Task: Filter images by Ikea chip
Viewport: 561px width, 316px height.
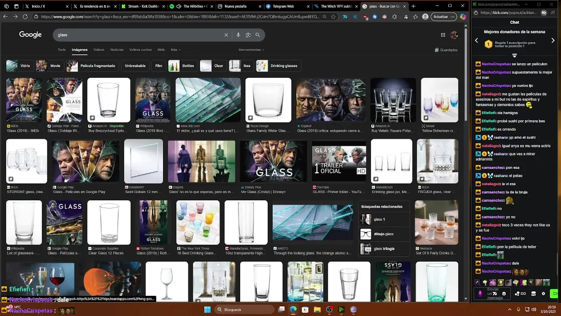Action: point(241,66)
